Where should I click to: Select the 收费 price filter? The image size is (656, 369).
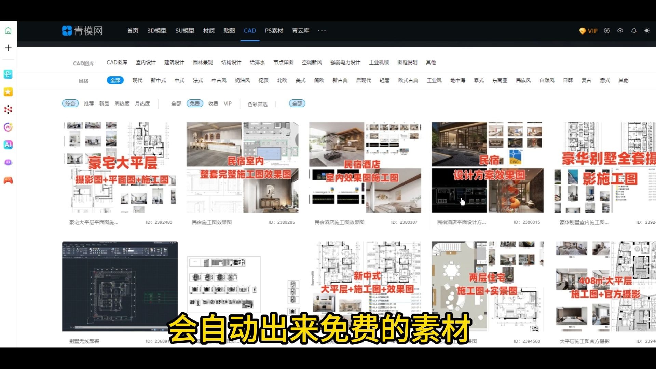pyautogui.click(x=213, y=104)
